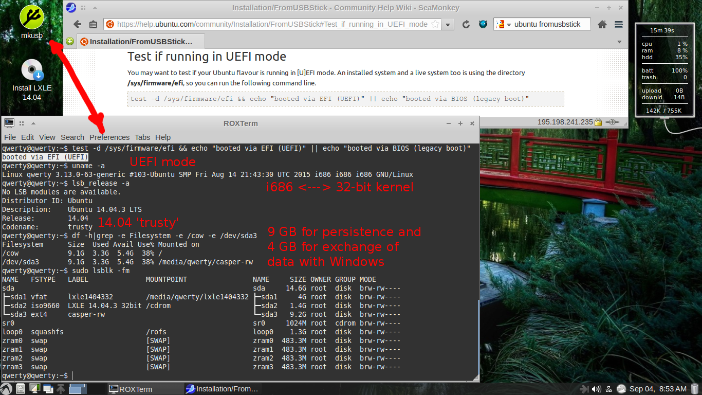Open ROXTerm Help menu
This screenshot has height=395, width=702.
pyautogui.click(x=163, y=137)
